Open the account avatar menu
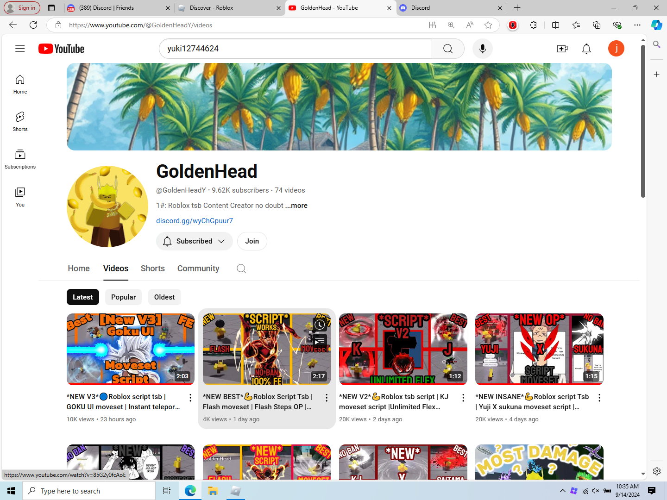This screenshot has height=500, width=667. [x=616, y=49]
